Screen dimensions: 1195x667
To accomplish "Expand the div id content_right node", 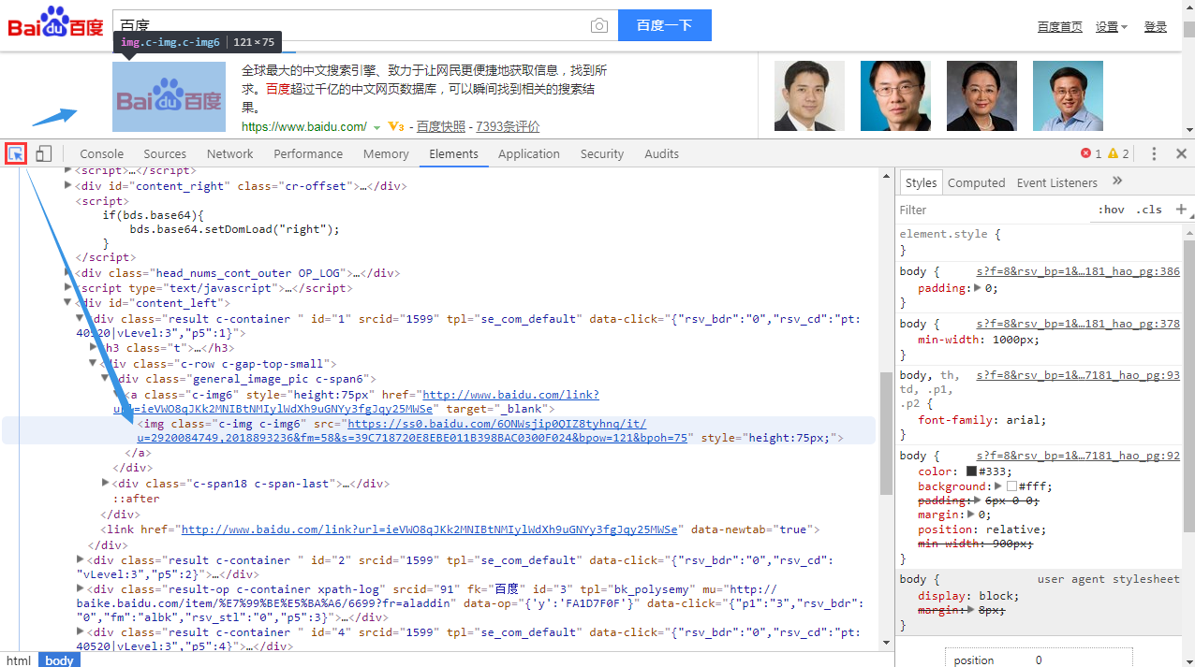I will click(x=67, y=186).
